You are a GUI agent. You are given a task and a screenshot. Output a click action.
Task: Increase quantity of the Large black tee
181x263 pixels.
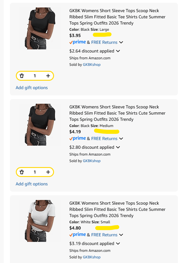[48, 75]
